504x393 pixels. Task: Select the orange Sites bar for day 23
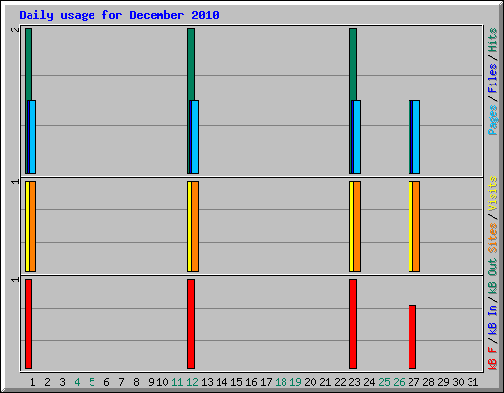point(357,226)
